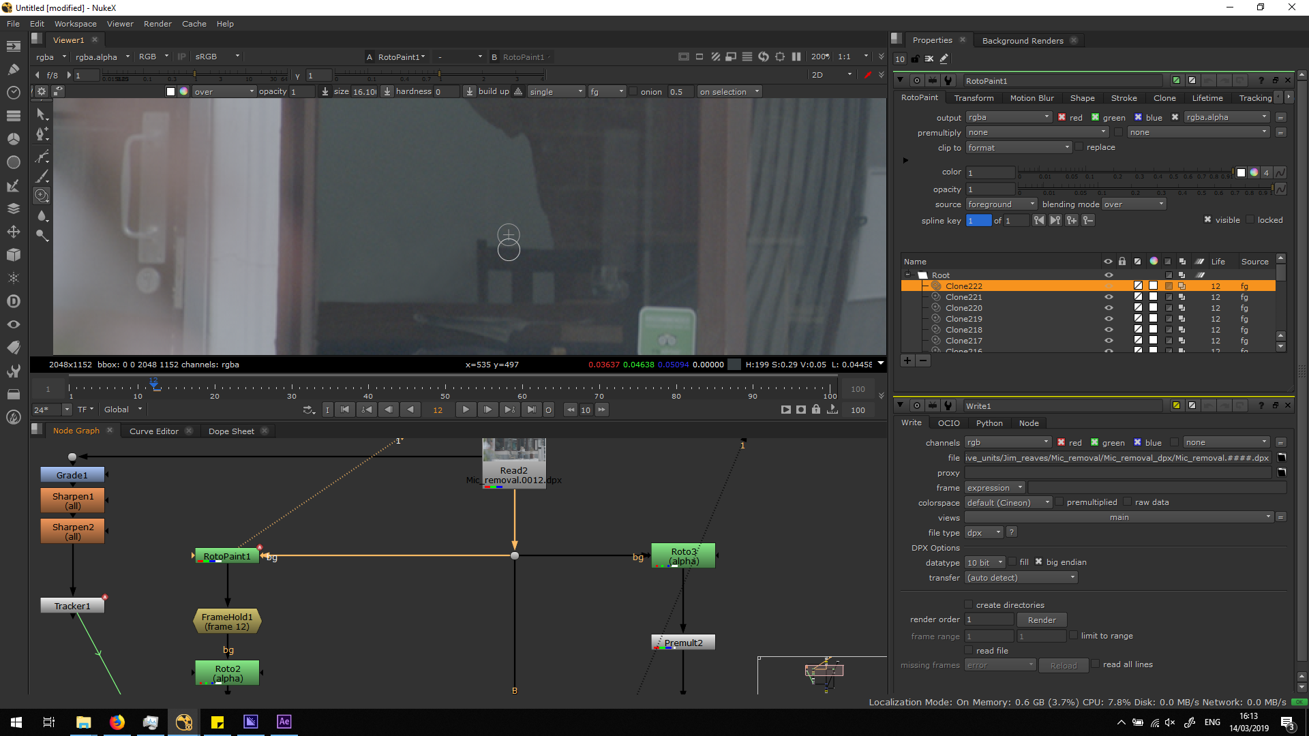1309x736 pixels.
Task: Open the Render menu
Action: click(157, 24)
